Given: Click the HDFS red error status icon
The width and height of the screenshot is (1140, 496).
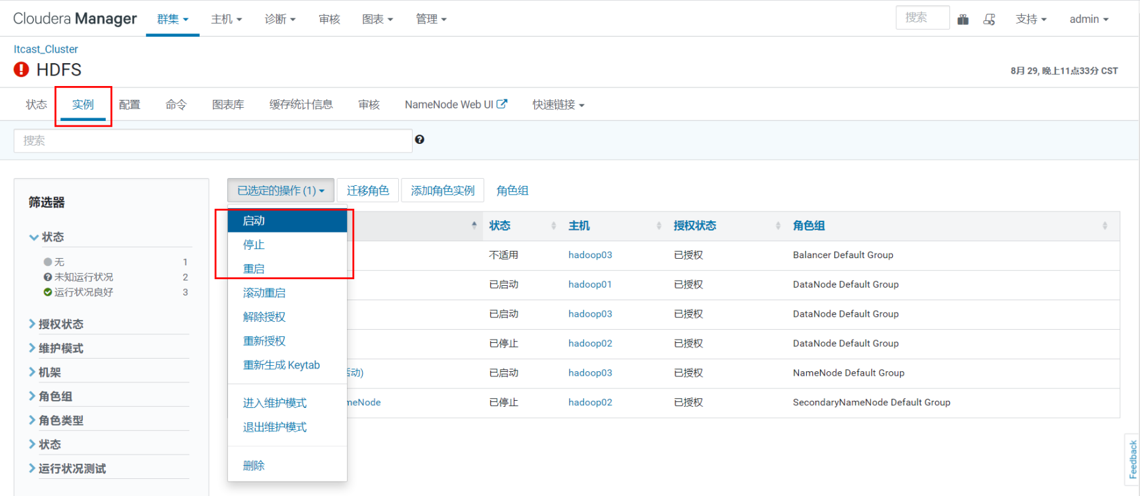Looking at the screenshot, I should click(x=22, y=70).
